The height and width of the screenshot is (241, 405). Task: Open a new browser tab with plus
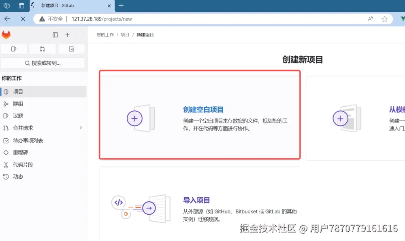pos(121,6)
